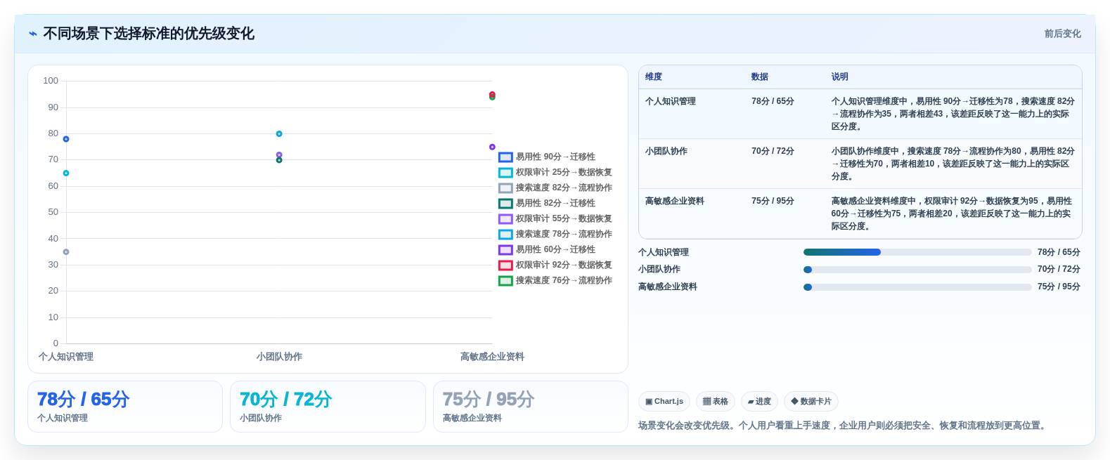Click the 进度 tag chip

(x=759, y=402)
